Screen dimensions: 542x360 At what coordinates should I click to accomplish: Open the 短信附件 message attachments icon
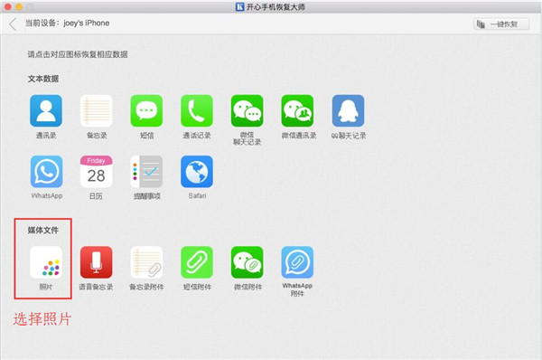coord(197,262)
